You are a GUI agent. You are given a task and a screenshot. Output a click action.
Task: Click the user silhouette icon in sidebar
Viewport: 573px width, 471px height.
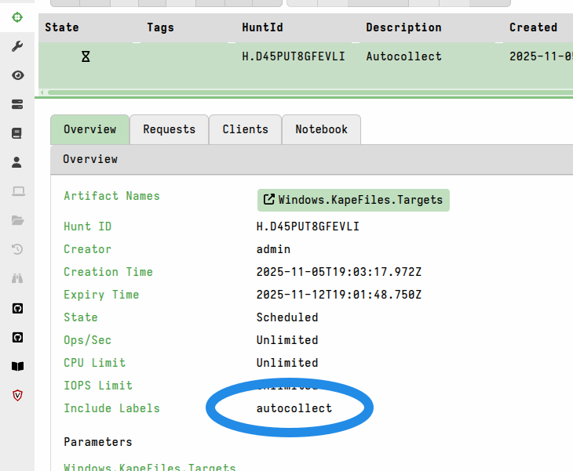pyautogui.click(x=17, y=162)
